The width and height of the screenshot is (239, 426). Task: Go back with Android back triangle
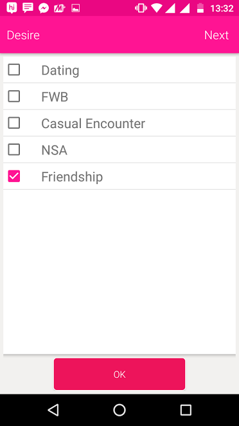tap(53, 410)
